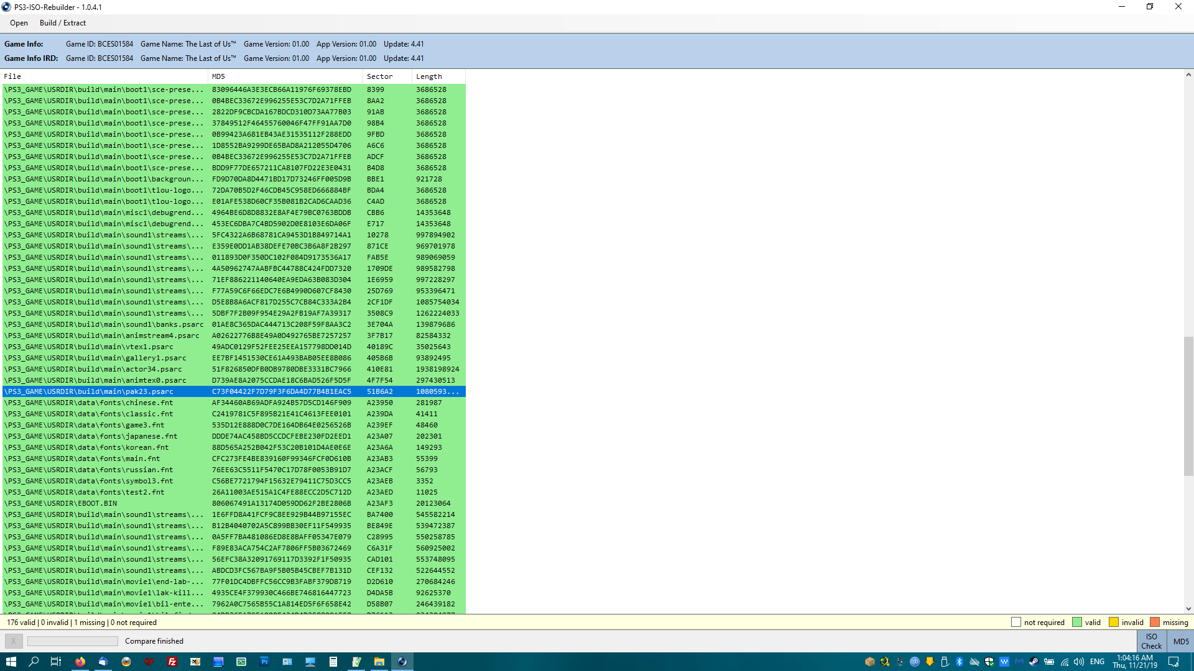Click the PS3-ISO-Rebuilder taskbar icon

[402, 662]
